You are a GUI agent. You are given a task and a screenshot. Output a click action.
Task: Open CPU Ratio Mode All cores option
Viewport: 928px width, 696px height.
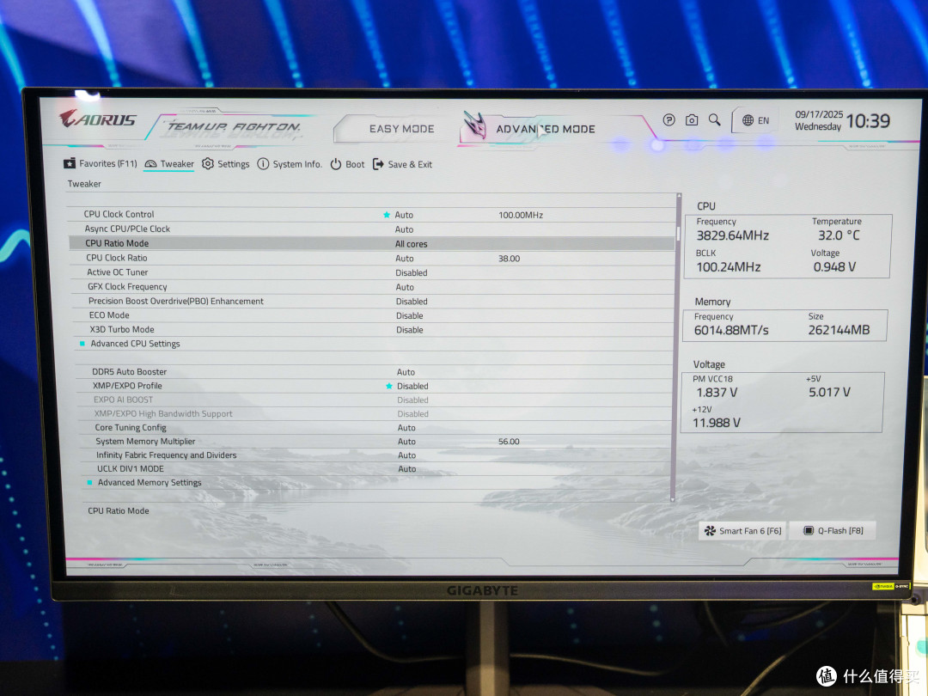[412, 244]
